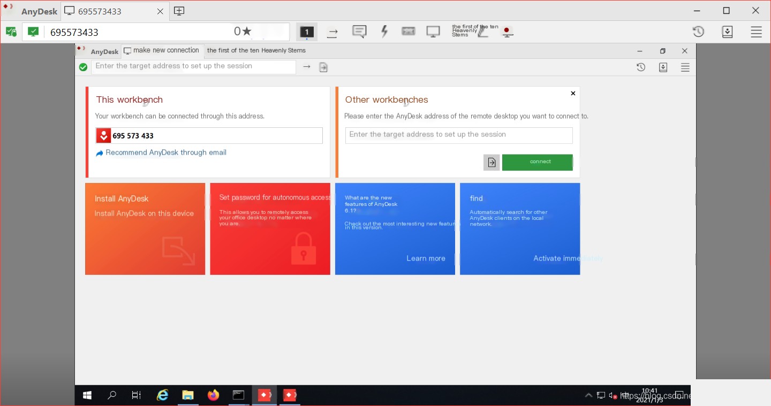Select the 'make new connection' tab in remote window
Viewport: 771px width, 406px height.
162,50
